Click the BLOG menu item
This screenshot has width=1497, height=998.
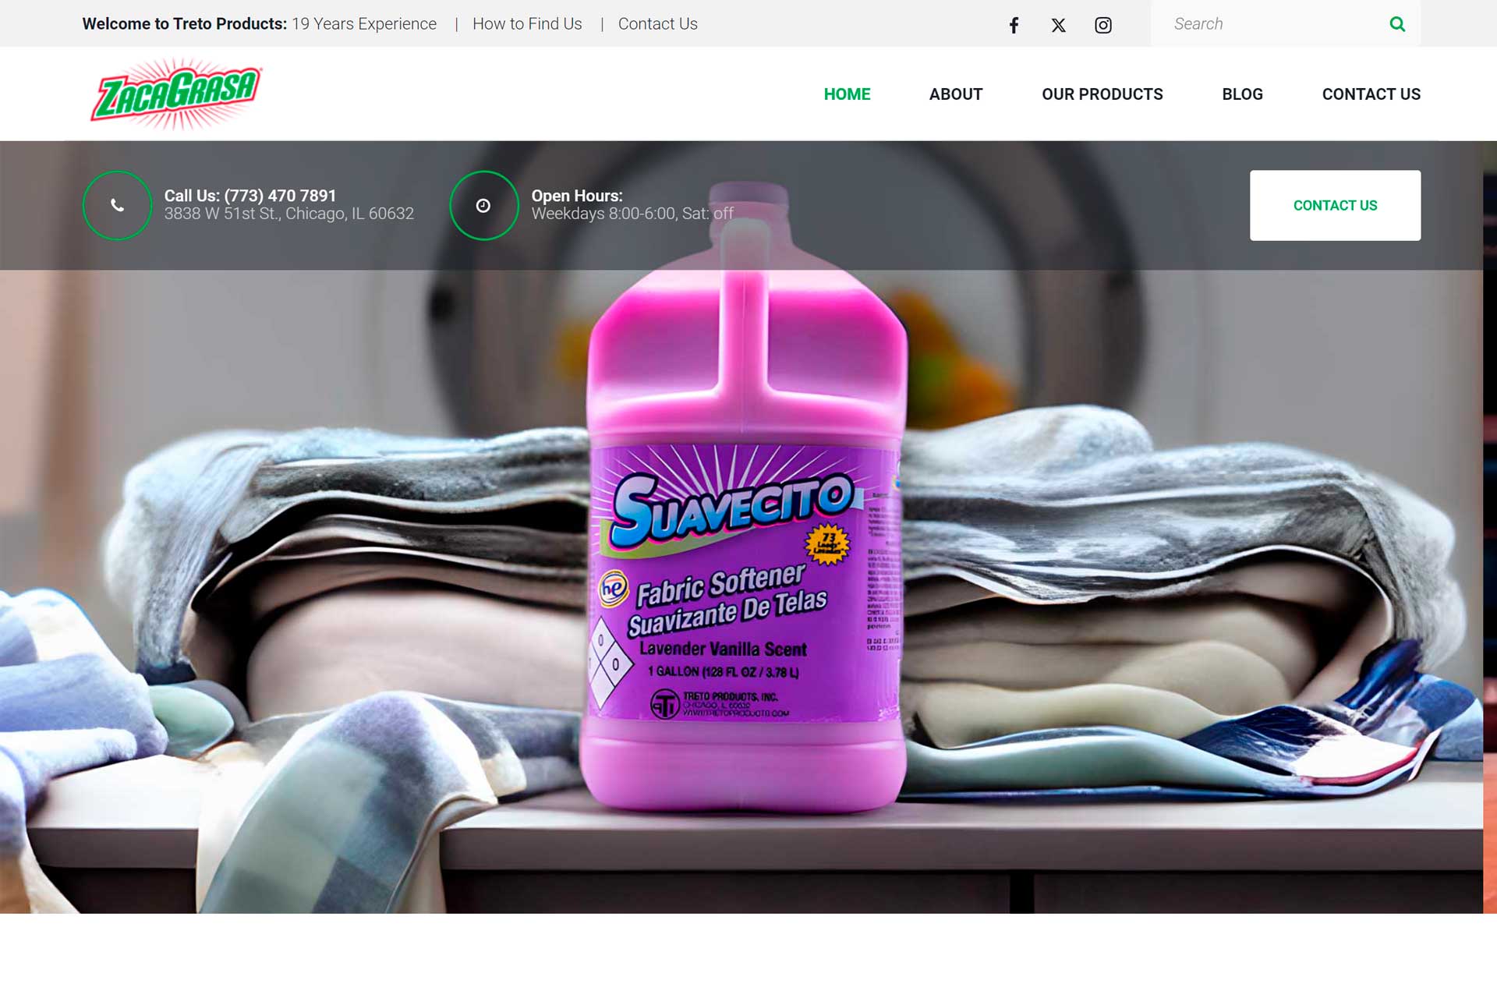pyautogui.click(x=1242, y=94)
